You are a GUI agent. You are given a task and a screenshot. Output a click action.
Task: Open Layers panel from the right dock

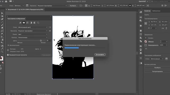[x=141, y=31]
